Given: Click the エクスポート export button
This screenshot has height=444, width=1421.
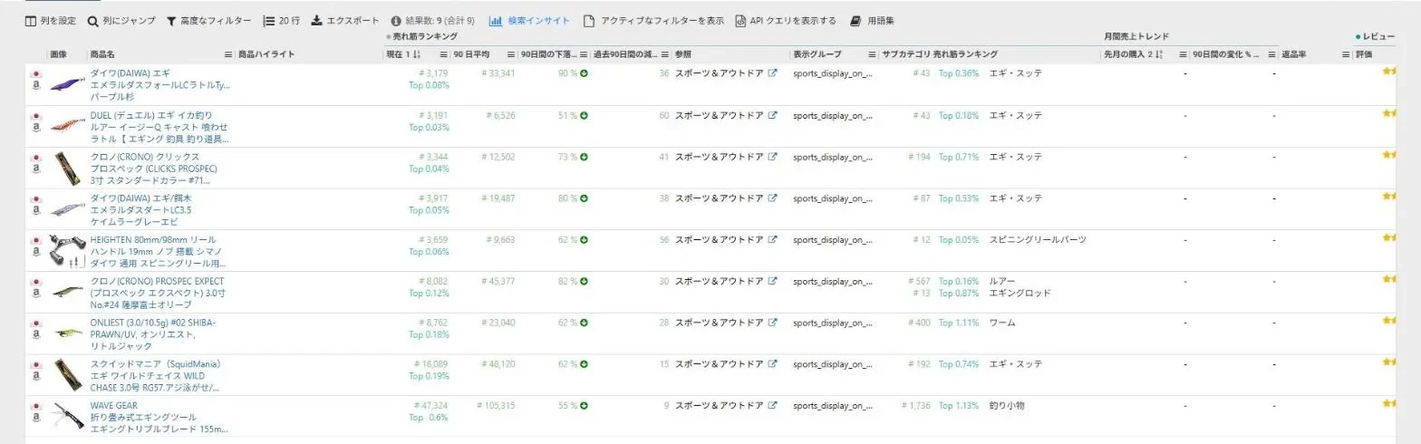Looking at the screenshot, I should 345,21.
